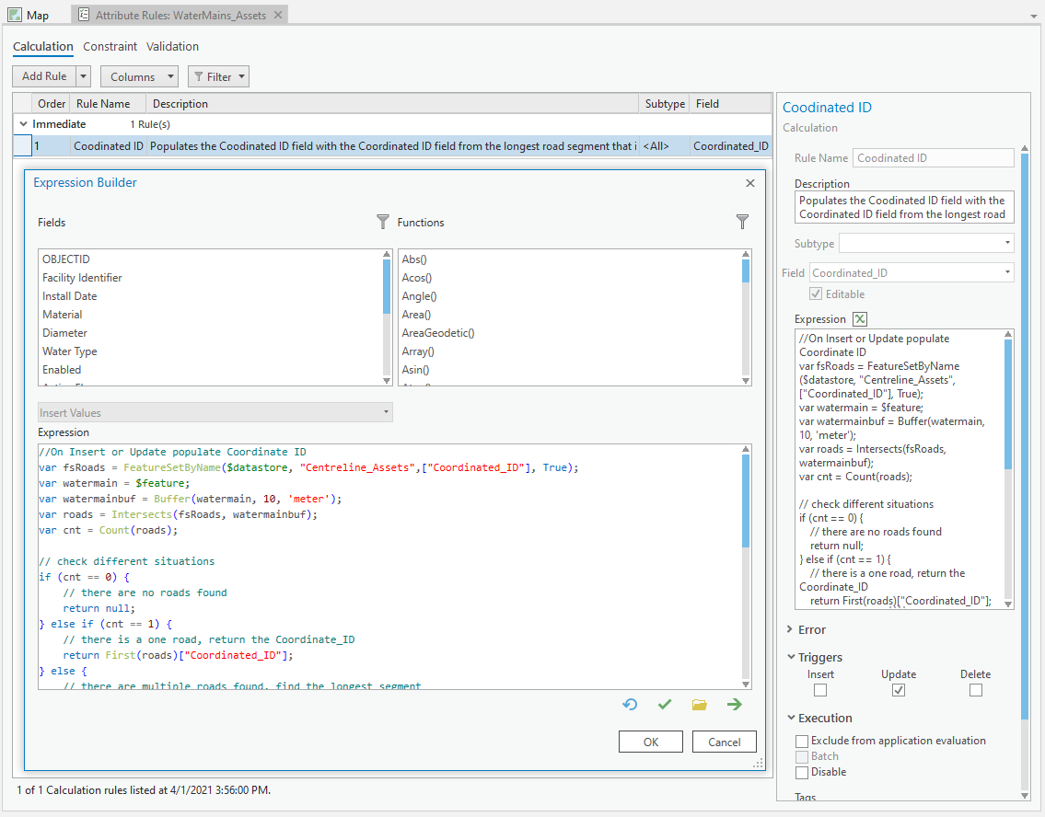Select the Validation tab
The width and height of the screenshot is (1045, 817).
(x=172, y=46)
